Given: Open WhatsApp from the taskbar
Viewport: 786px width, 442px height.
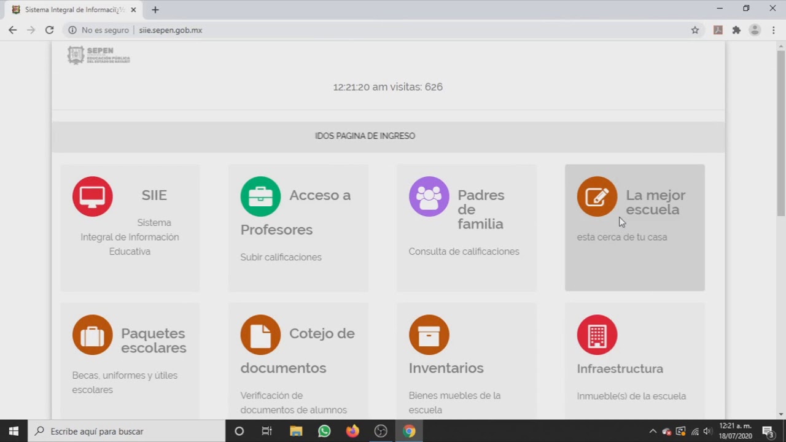Looking at the screenshot, I should [x=324, y=431].
